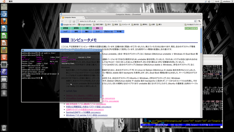234x132 pixels.
Task: Click the blue 論文 navigation button
Action: click(87, 31)
